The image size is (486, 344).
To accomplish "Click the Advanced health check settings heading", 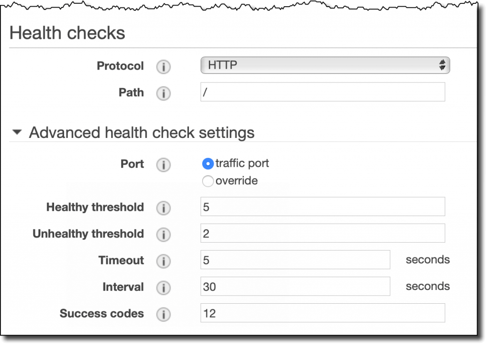I will (141, 133).
